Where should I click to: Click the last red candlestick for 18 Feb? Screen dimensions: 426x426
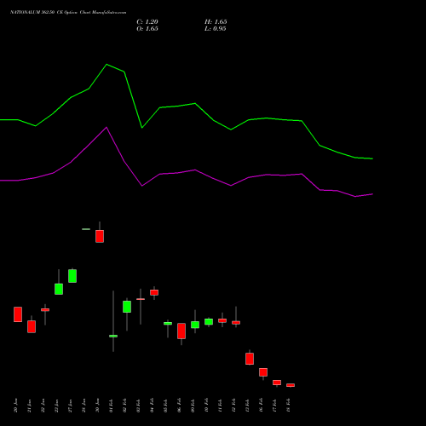291,385
